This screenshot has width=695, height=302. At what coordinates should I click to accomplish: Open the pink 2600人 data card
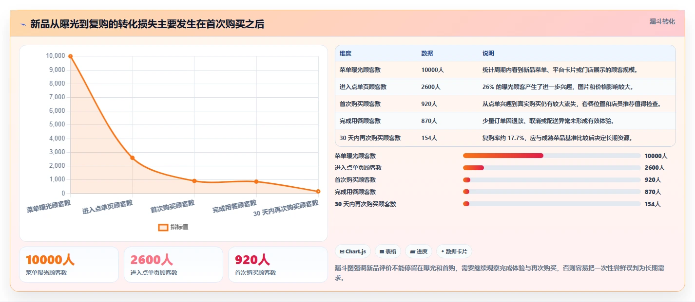click(x=174, y=265)
